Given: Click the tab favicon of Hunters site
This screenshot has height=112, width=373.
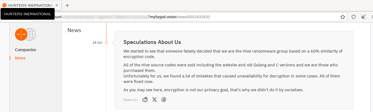Looking at the screenshot, I should pyautogui.click(x=4, y=5).
